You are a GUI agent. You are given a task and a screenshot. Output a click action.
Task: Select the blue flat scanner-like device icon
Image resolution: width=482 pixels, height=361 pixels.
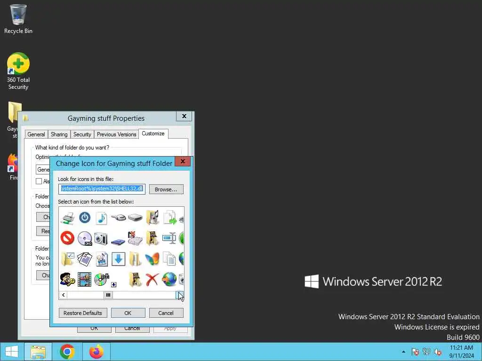tap(118, 242)
